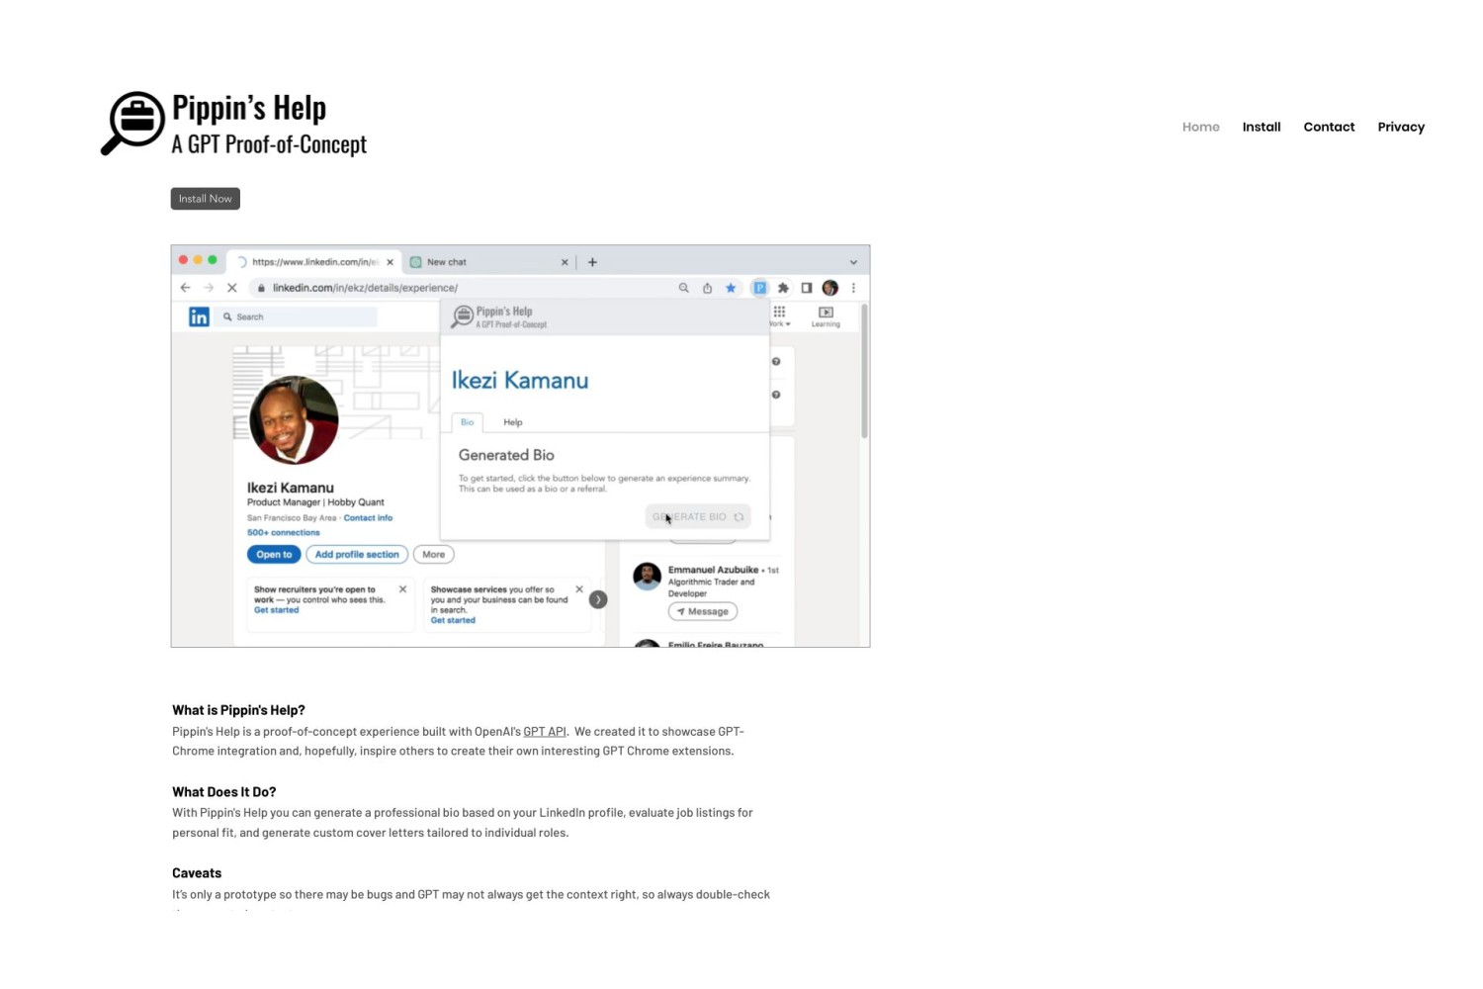
Task: Follow the GPT API hyperlink
Action: 544,732
